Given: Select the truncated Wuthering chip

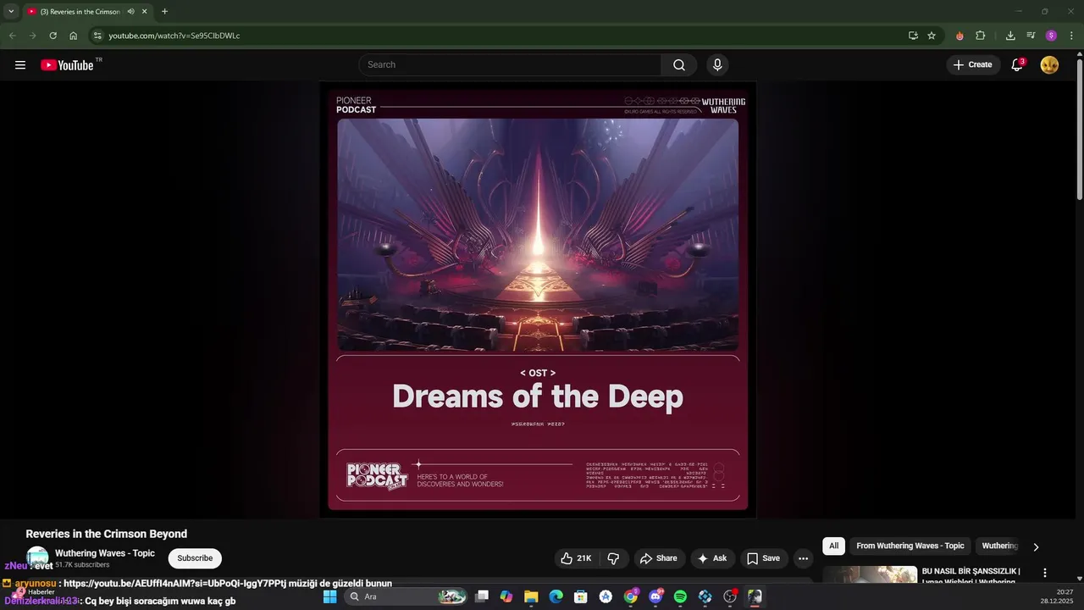Looking at the screenshot, I should (x=999, y=546).
